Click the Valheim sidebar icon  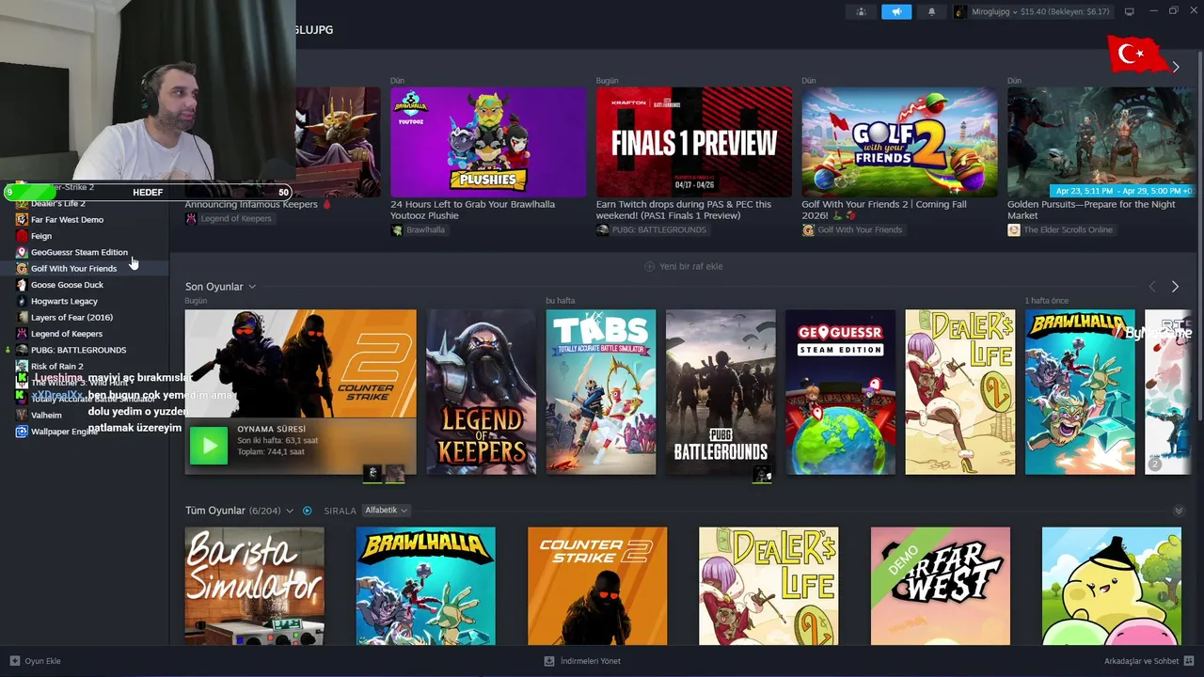tap(22, 415)
